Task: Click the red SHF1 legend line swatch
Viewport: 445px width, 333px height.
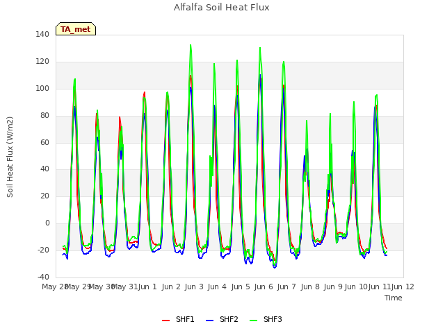Action: 165,321
